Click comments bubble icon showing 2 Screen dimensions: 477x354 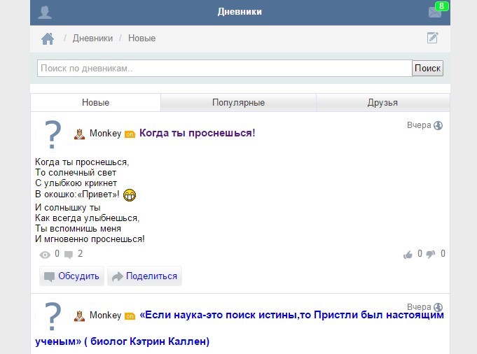pos(69,255)
